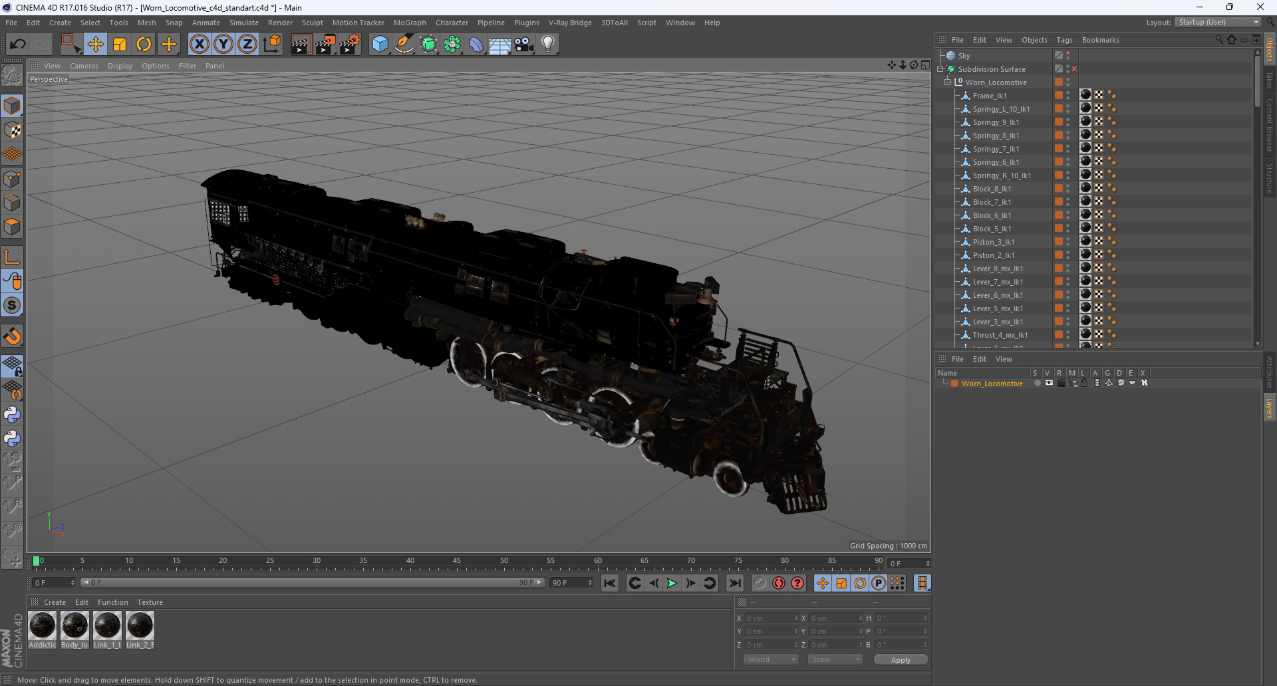Toggle visibility dots of Worn_Locomotive object
The height and width of the screenshot is (686, 1277).
1068,82
